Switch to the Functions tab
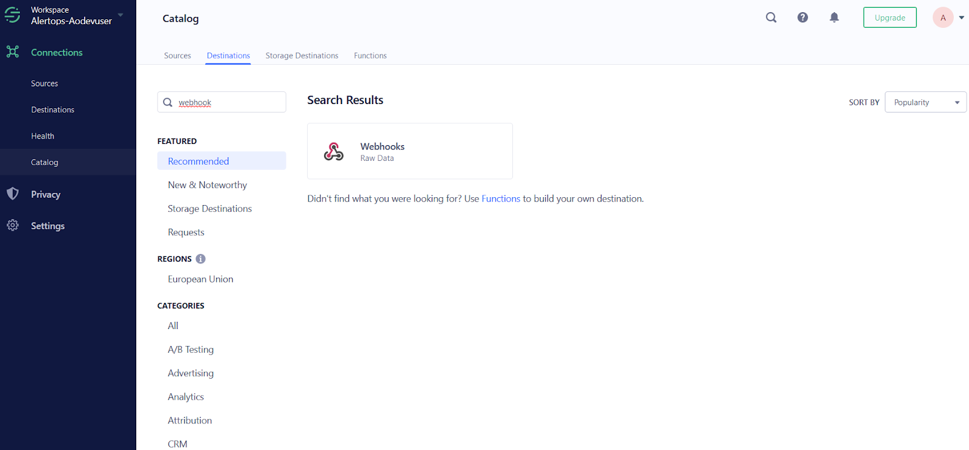 370,56
